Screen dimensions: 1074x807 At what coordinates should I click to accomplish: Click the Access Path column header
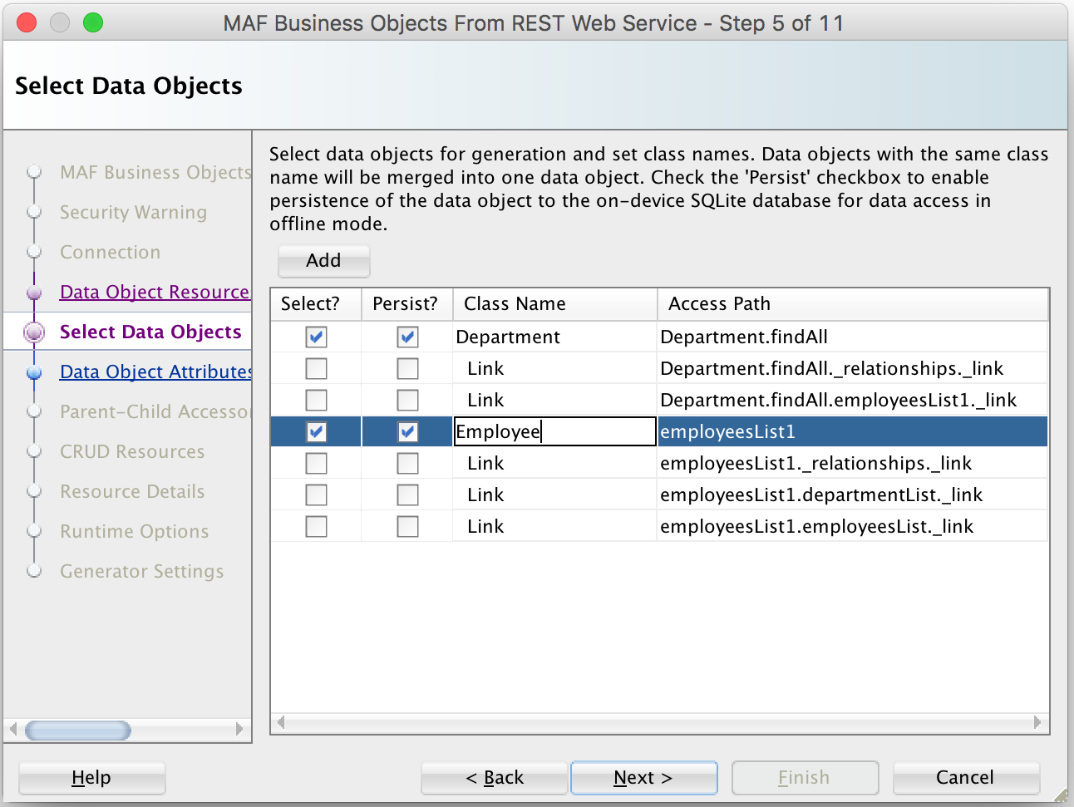853,304
